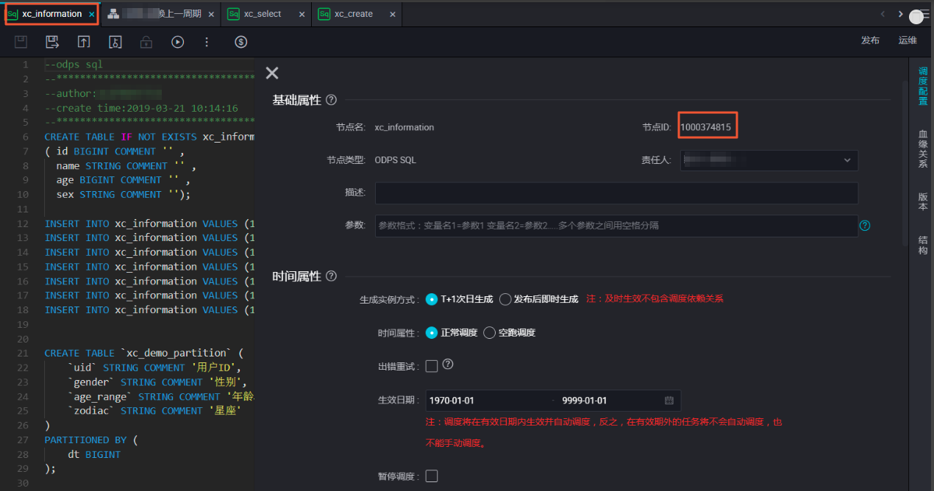Click the `zodiac` STRING COMMENT code line

click(154, 411)
